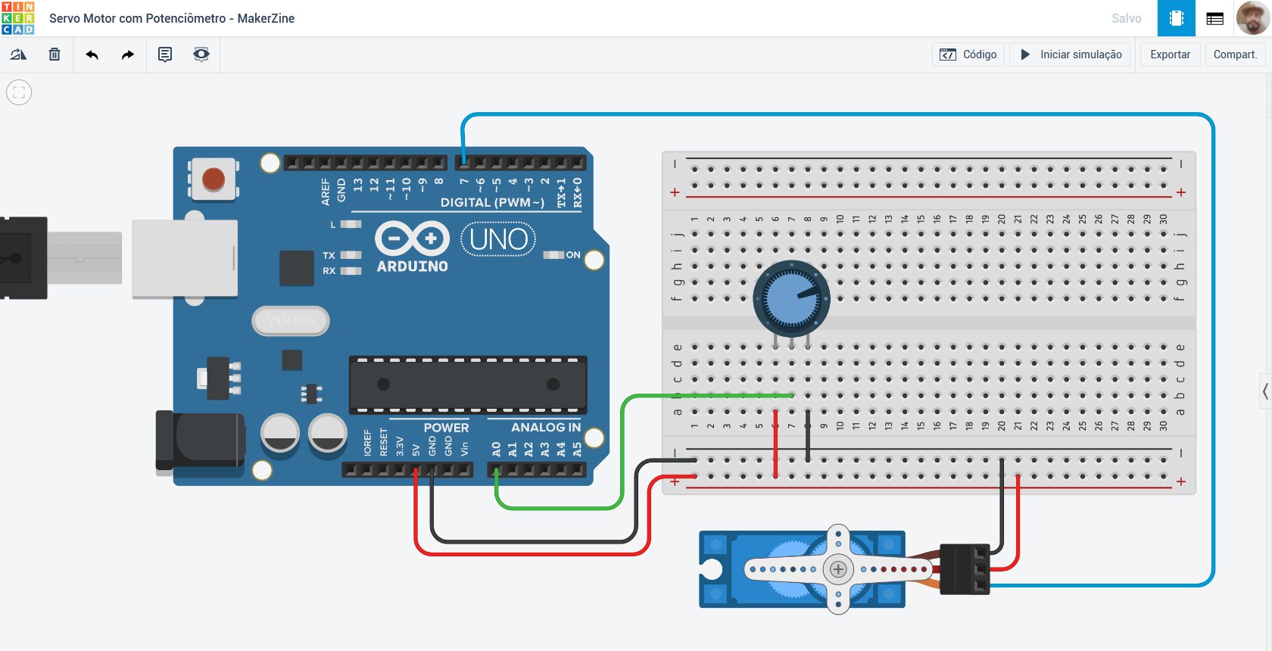The height and width of the screenshot is (651, 1272).
Task: Click the Arduino power barrel jack
Action: [x=201, y=442]
